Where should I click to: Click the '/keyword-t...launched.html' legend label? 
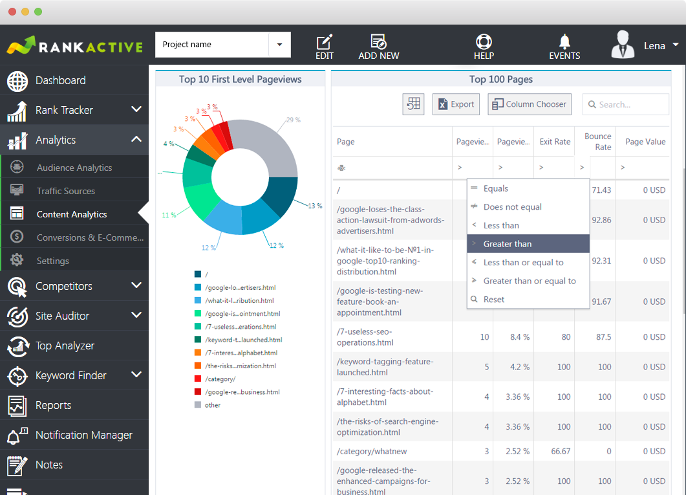coord(244,340)
